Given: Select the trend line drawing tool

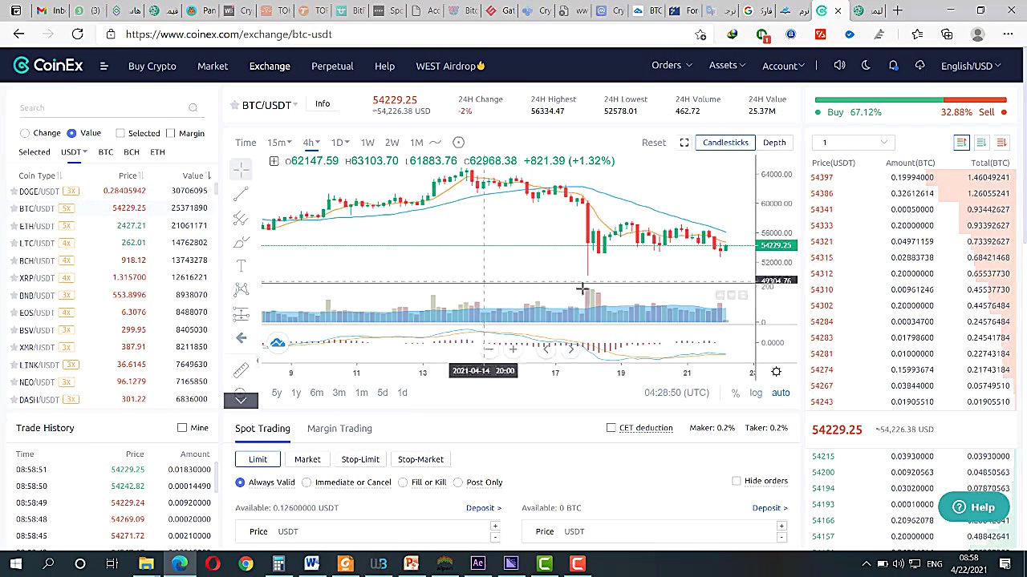Looking at the screenshot, I should pos(241,194).
